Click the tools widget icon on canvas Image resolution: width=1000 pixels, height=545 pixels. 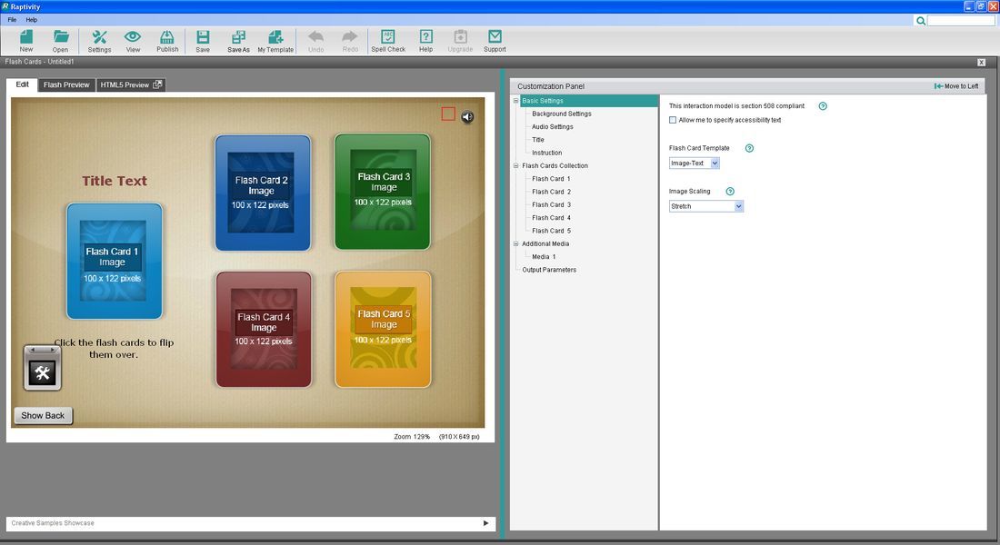(42, 371)
